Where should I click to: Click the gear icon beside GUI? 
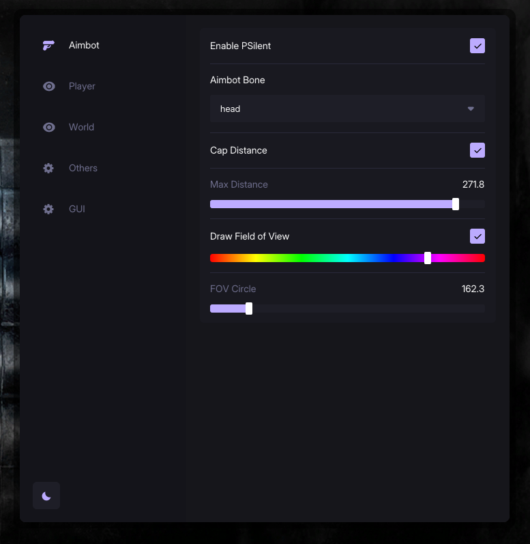coord(48,209)
